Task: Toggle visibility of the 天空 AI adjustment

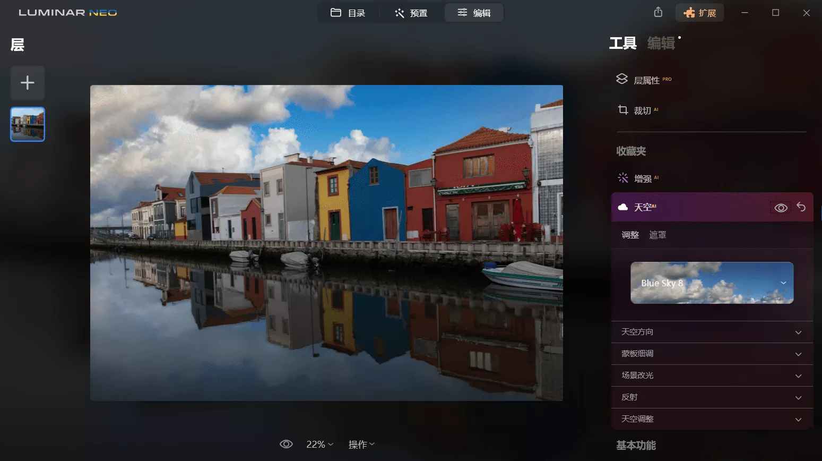Action: (x=781, y=207)
